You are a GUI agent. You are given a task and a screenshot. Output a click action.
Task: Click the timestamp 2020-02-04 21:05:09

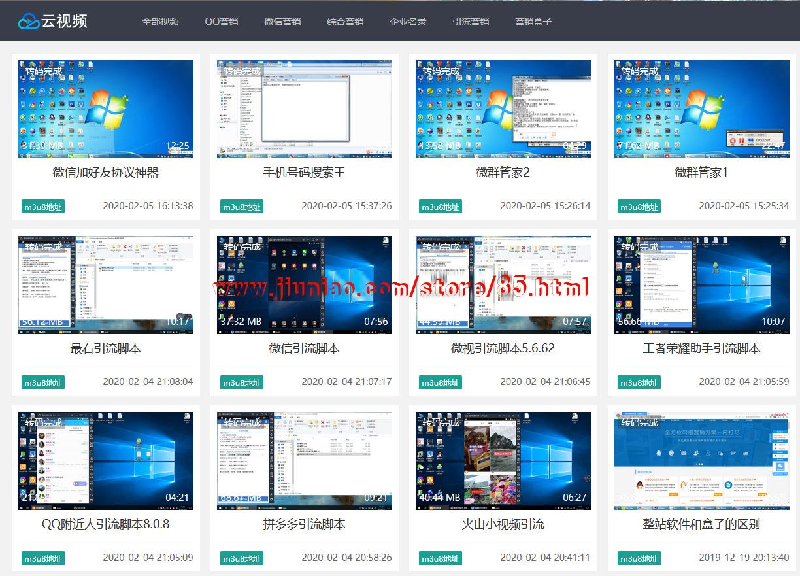148,557
